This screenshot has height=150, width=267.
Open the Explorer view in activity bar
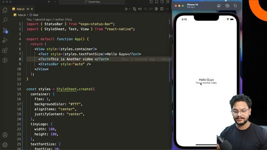pyautogui.click(x=5, y=10)
